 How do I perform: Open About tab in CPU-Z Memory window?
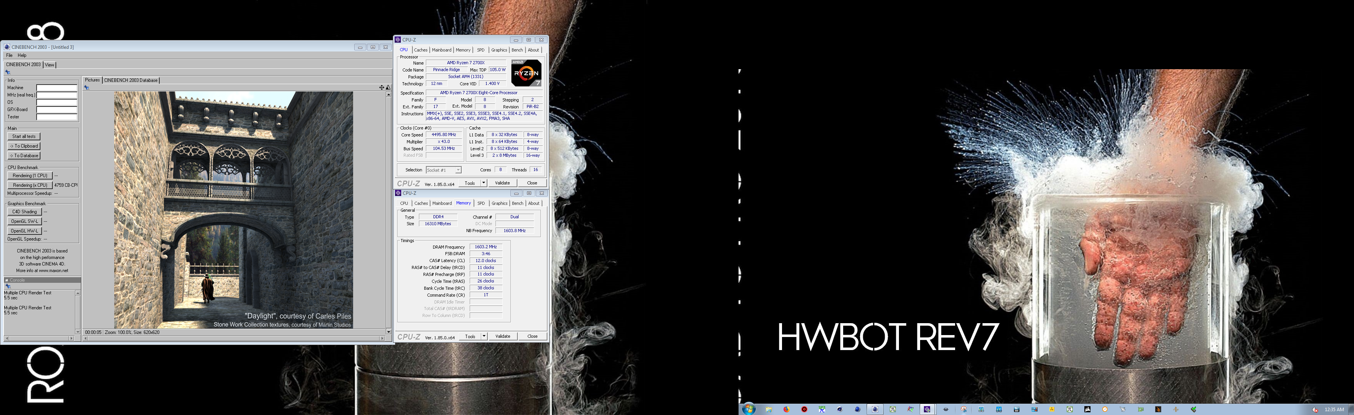click(534, 203)
